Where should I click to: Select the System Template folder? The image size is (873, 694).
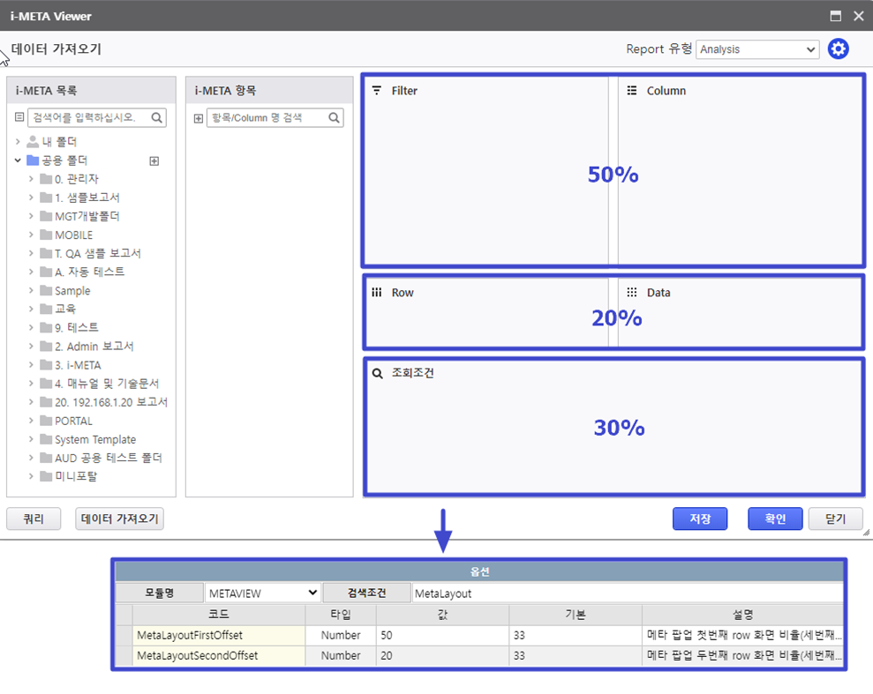tap(94, 439)
